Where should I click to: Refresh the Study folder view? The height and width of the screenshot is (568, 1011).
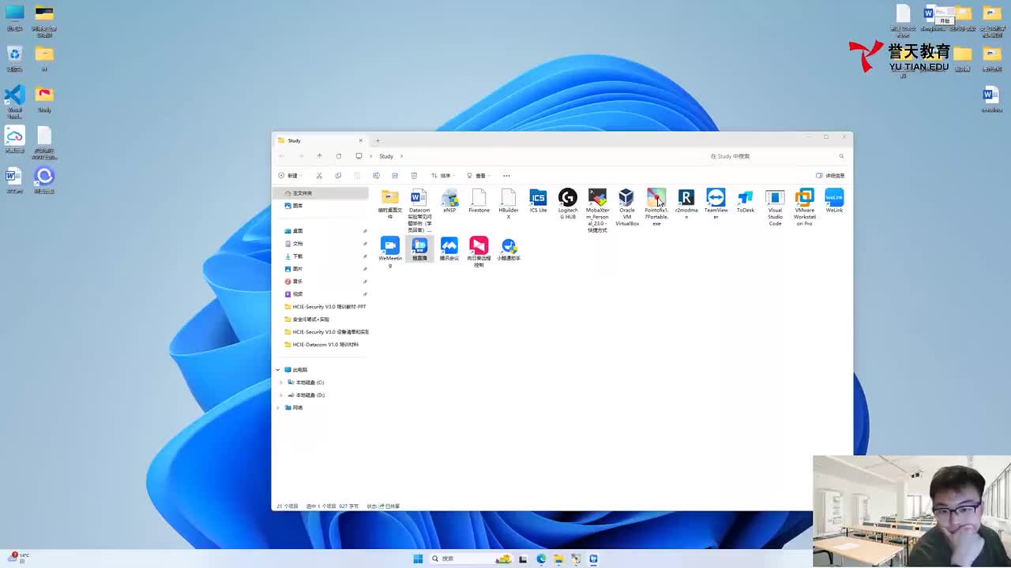pos(339,156)
